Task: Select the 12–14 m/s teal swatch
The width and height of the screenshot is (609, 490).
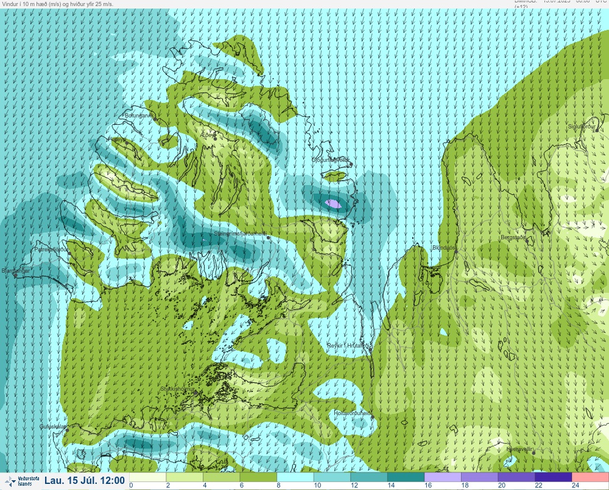Action: [x=369, y=477]
